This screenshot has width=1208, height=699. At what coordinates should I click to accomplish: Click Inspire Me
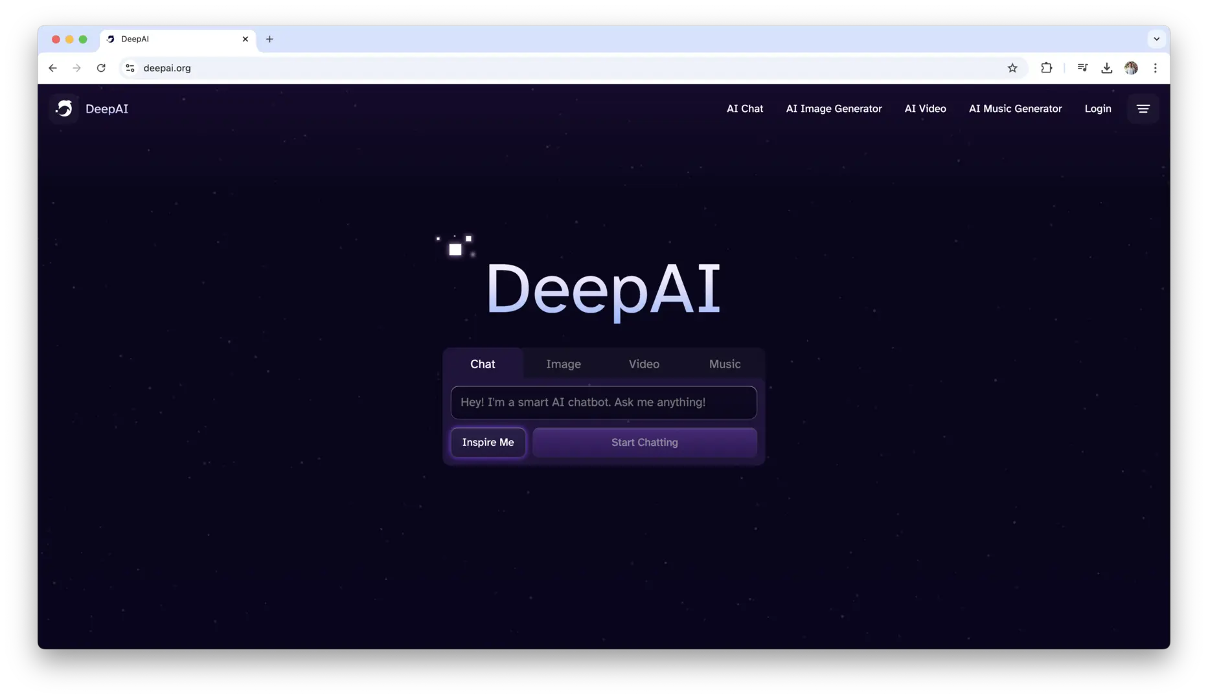pyautogui.click(x=488, y=442)
